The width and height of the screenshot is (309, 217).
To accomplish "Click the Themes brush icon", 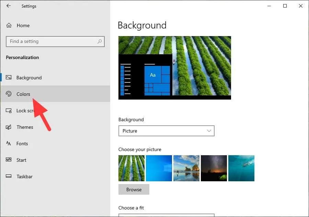I will 9,127.
